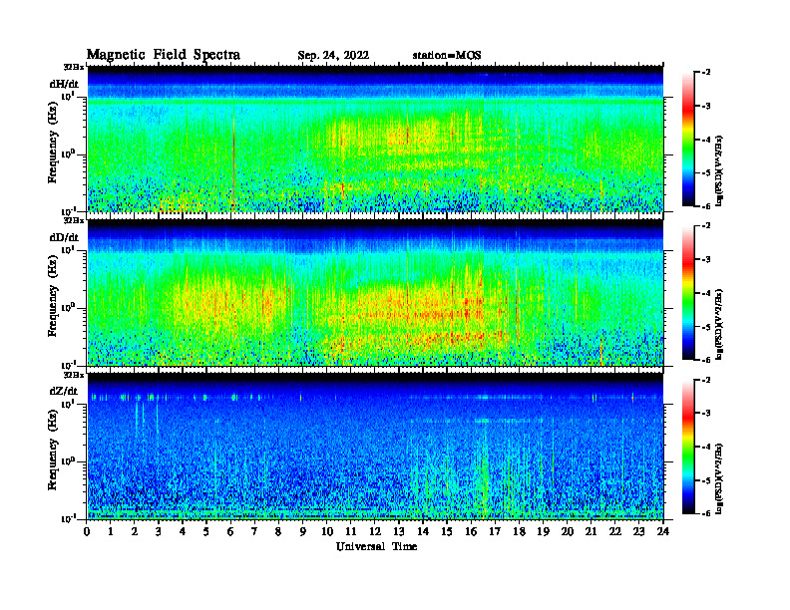Click hour tick label '9' on time axis

point(303,531)
